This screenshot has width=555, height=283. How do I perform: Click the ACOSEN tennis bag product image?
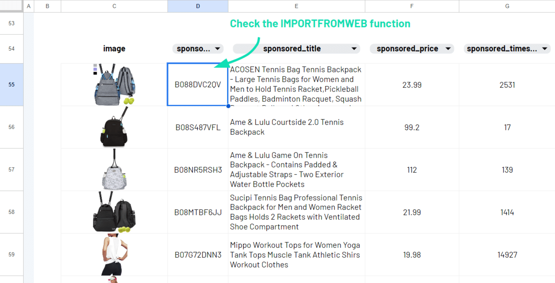pyautogui.click(x=114, y=85)
